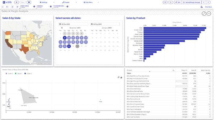The height and width of the screenshot is (120, 217).
Task: Activate the lasso selection tool on scatter
Action: [119, 77]
